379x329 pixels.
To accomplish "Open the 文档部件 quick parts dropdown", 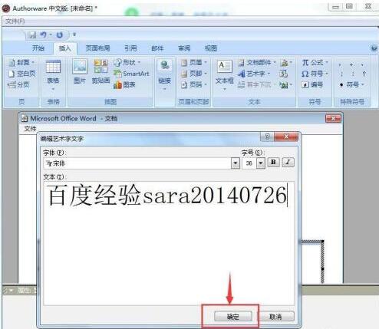I will click(257, 62).
